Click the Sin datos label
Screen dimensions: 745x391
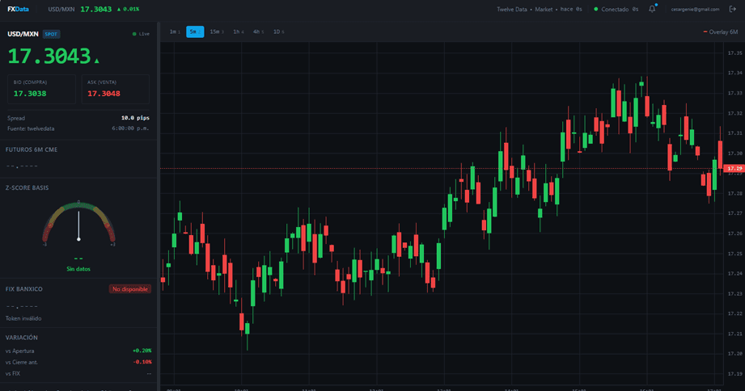pos(78,269)
